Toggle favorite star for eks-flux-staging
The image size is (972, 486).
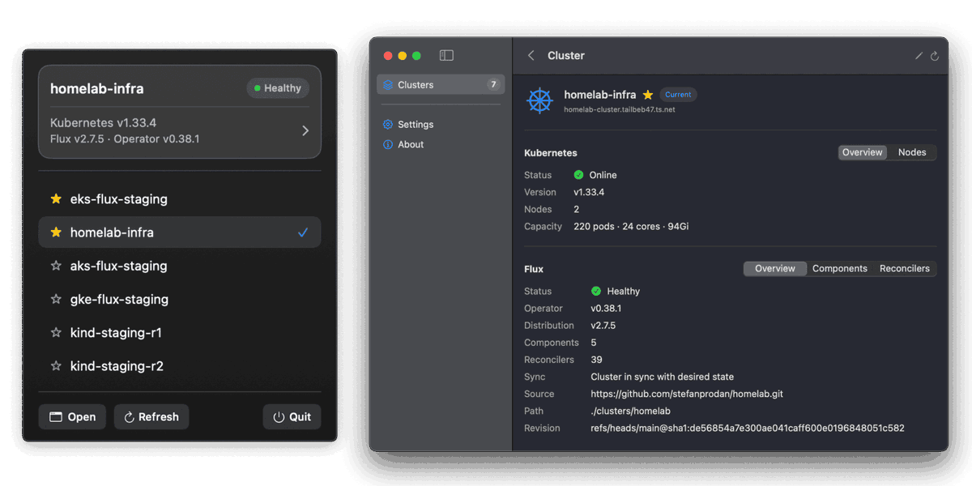tap(56, 199)
